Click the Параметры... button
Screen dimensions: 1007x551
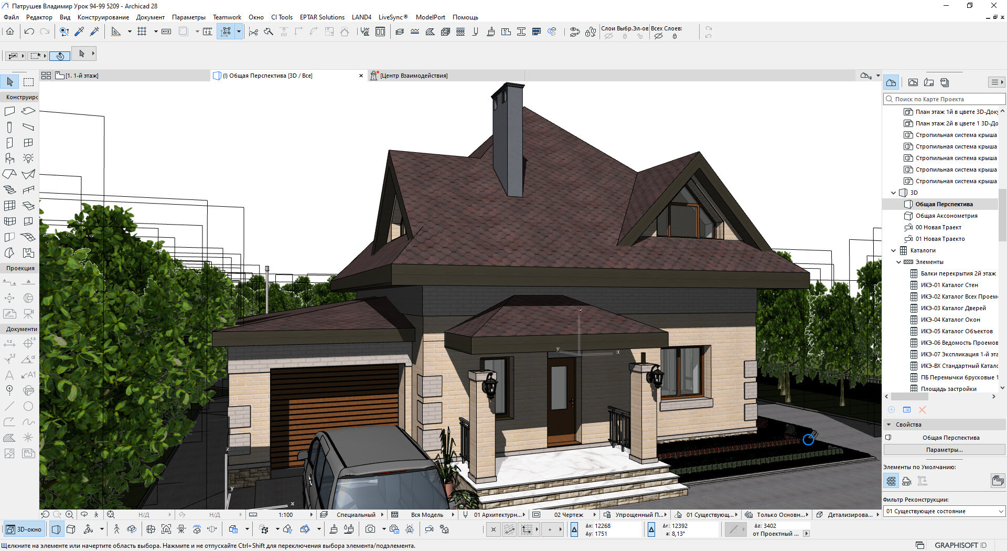(944, 450)
